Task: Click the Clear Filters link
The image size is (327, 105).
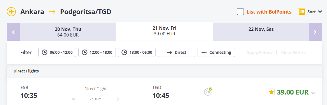Action: [x=293, y=53]
